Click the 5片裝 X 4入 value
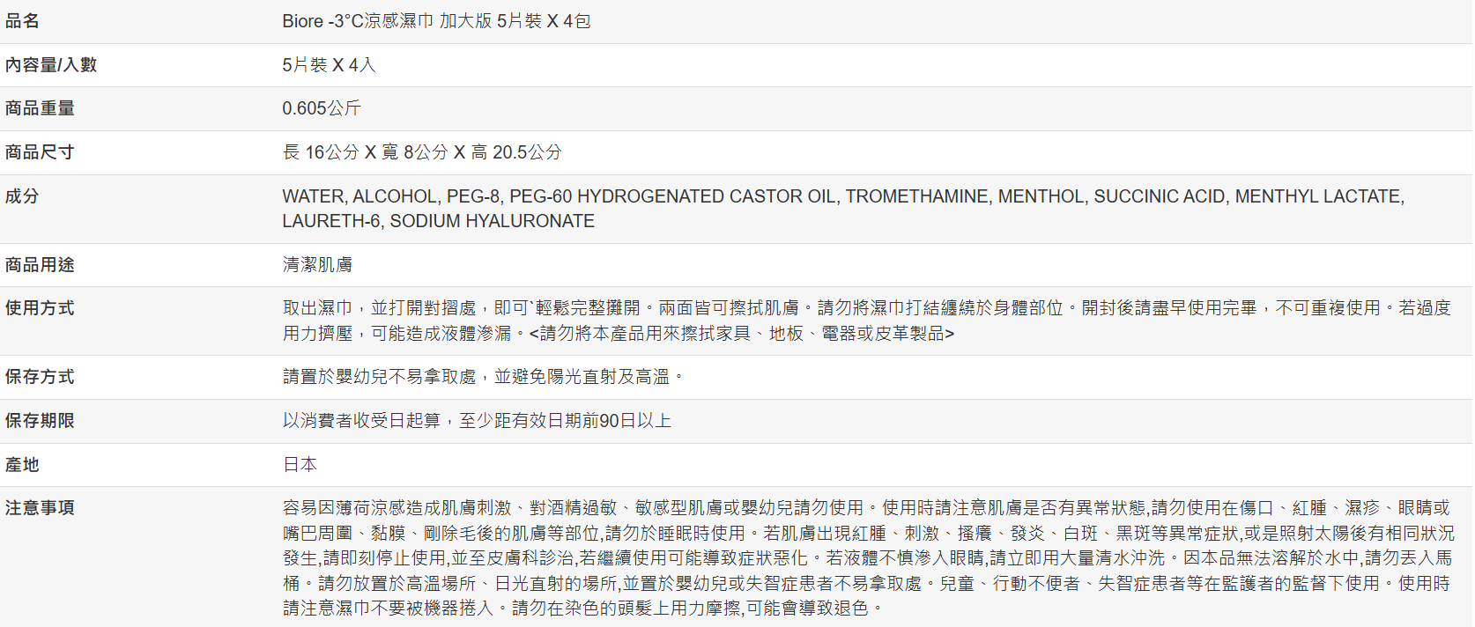Viewport: 1475px width, 627px height. (x=329, y=65)
